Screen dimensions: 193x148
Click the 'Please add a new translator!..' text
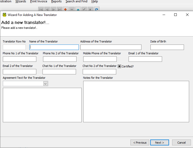[x=19, y=28]
